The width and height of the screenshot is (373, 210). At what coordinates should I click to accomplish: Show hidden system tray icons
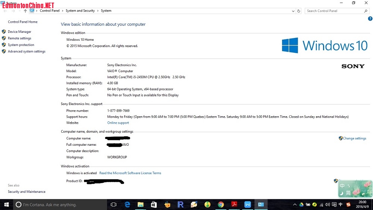point(295,205)
